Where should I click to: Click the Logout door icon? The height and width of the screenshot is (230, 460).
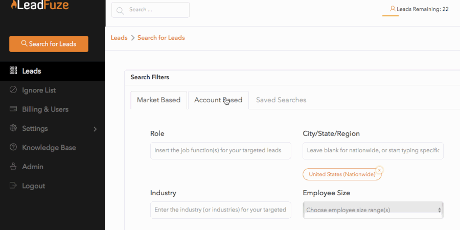click(13, 185)
